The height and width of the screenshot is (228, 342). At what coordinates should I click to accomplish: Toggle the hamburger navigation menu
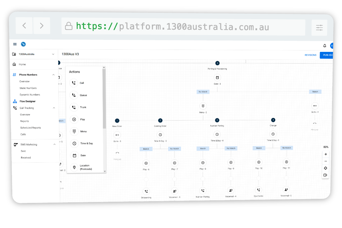pyautogui.click(x=15, y=44)
